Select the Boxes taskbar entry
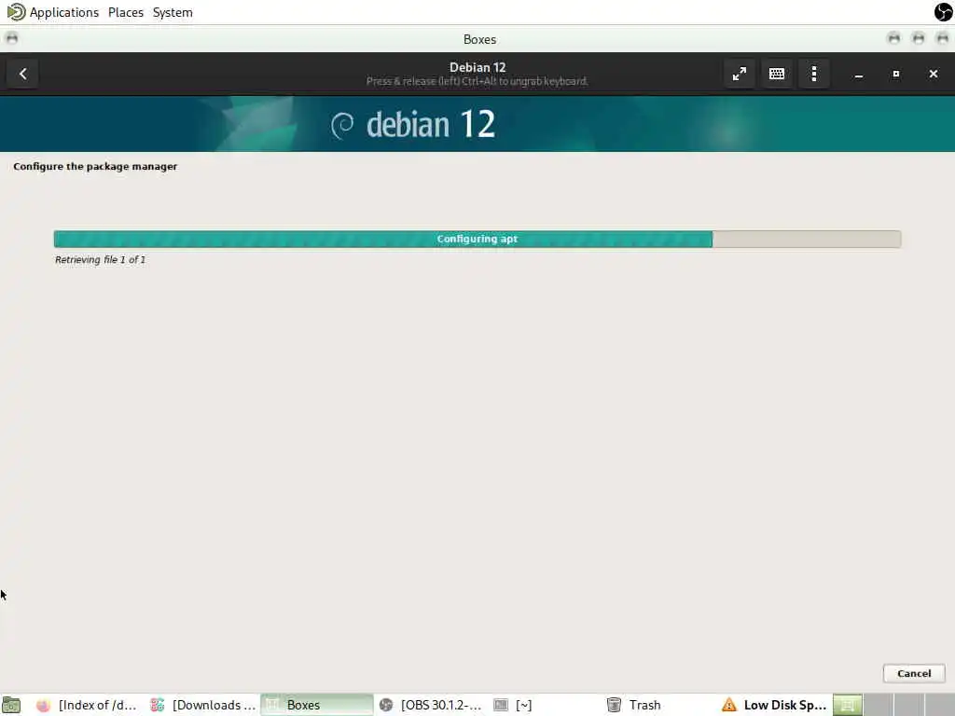Screen dimensions: 955x716 317,705
